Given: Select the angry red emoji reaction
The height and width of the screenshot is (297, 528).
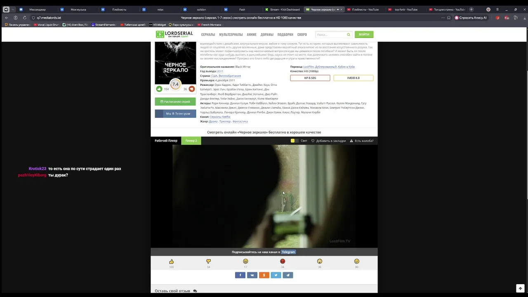Looking at the screenshot, I should 283,262.
